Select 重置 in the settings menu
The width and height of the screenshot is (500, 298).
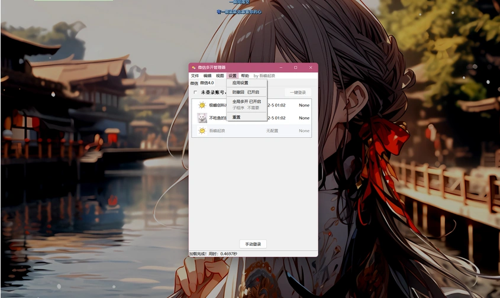236,117
